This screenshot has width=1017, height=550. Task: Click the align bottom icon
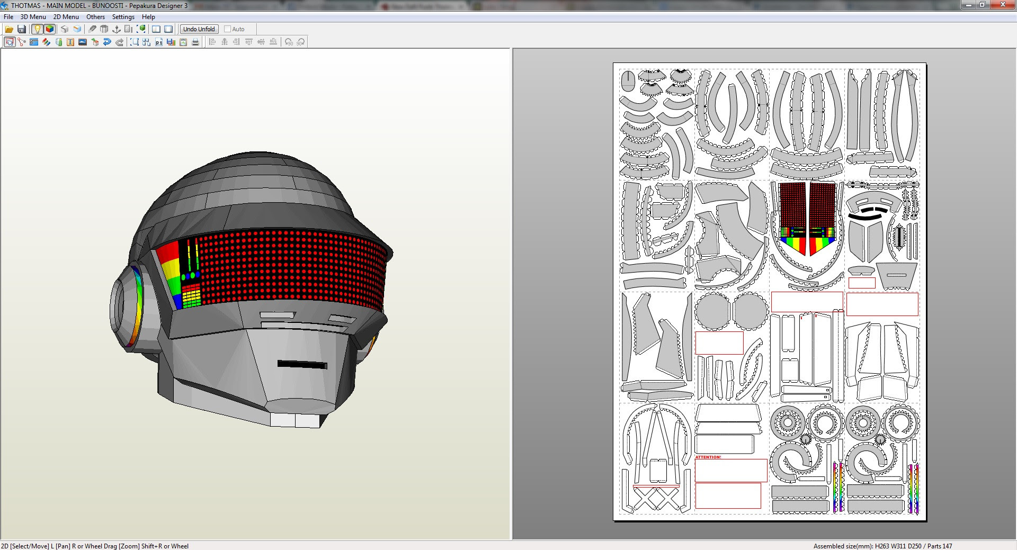click(273, 42)
